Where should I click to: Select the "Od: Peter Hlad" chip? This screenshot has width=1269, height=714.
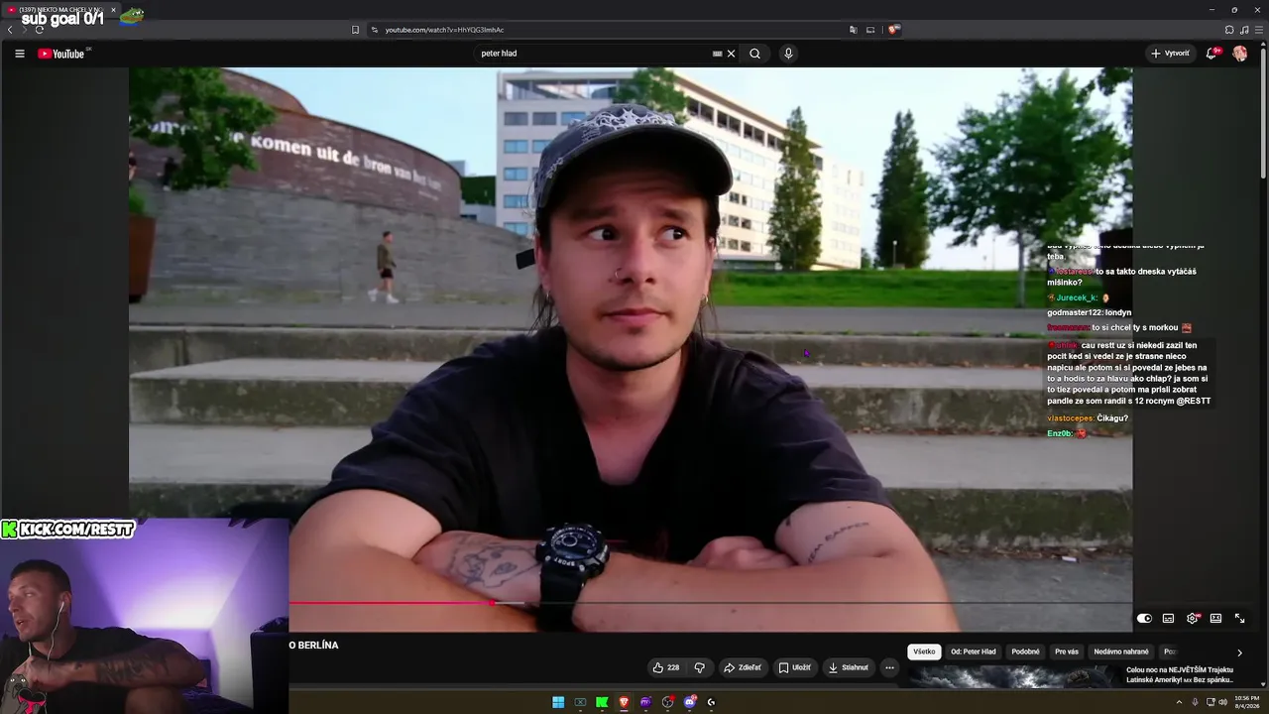click(x=974, y=652)
